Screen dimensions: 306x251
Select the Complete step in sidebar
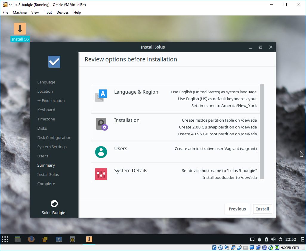pos(46,184)
